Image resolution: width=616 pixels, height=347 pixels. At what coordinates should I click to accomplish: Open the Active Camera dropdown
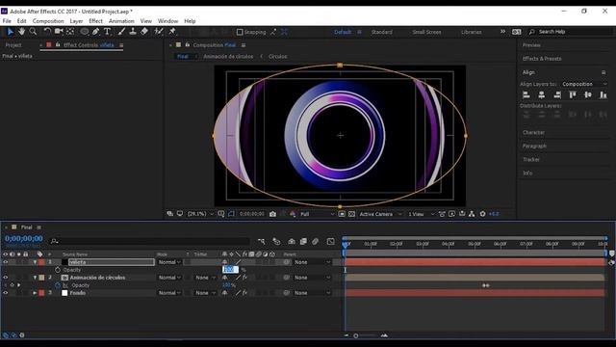point(380,214)
